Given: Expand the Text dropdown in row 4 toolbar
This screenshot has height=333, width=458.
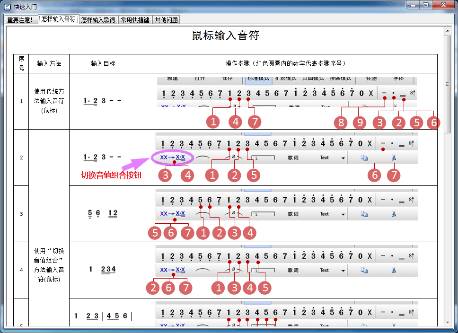Looking at the screenshot, I should [x=343, y=271].
